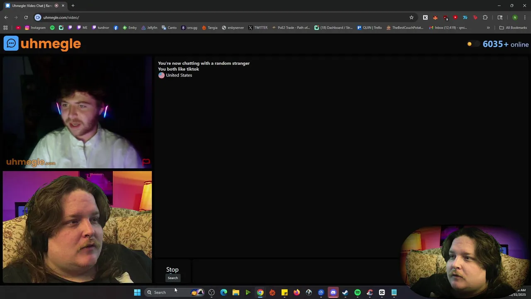Open Discord from taskbar
The width and height of the screenshot is (531, 299).
pyautogui.click(x=333, y=292)
